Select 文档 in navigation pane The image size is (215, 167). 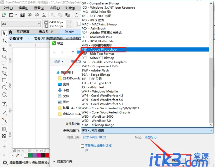[x=63, y=96]
